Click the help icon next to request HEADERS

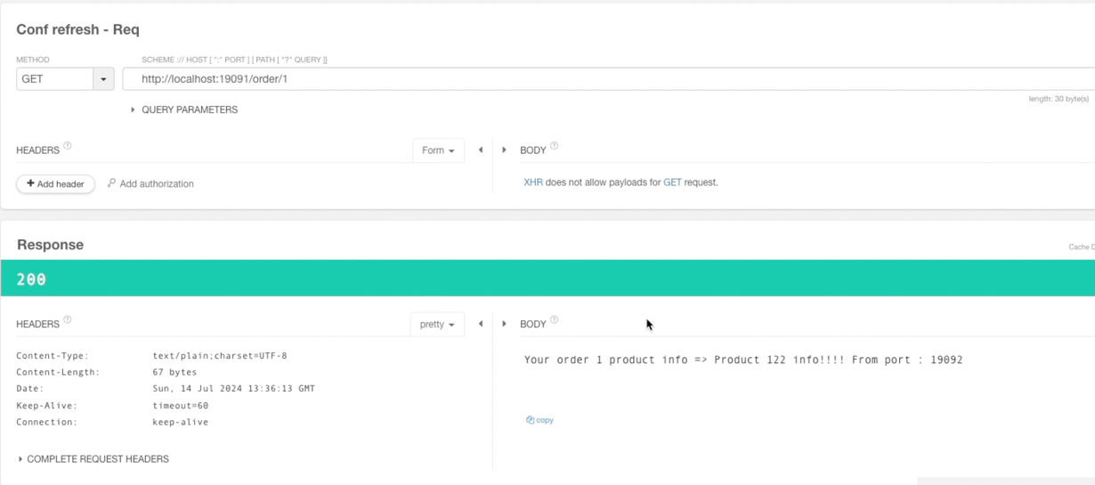(68, 146)
